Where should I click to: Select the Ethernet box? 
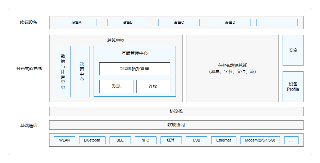tap(224, 140)
